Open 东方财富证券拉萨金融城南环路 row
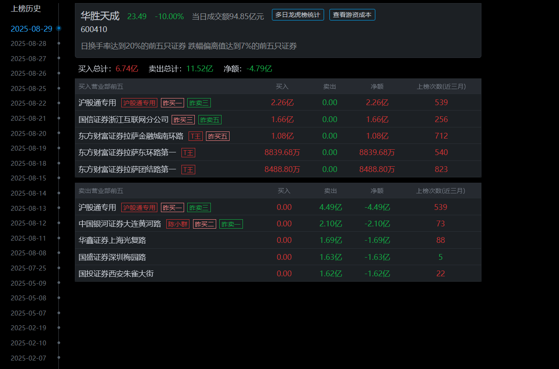The image size is (559, 369). tap(278, 136)
